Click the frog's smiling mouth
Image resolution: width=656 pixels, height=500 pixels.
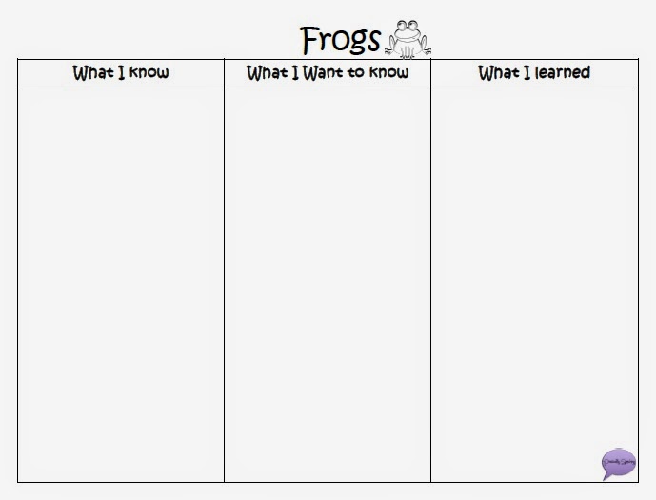click(x=408, y=37)
